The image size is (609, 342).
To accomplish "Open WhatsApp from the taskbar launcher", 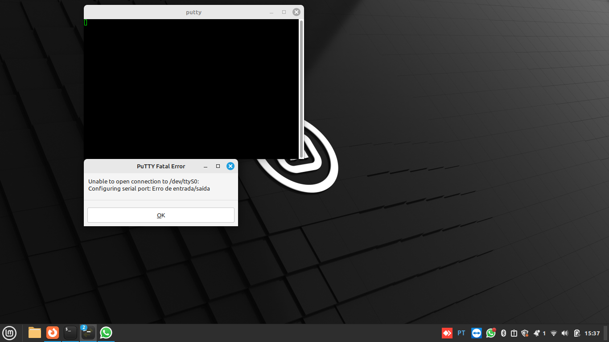I will coord(106,333).
